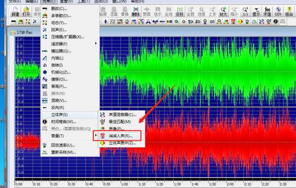Click the dynamics icon in the effects toolbar
Viewport: 296px width, 188px height.
[28, 22]
